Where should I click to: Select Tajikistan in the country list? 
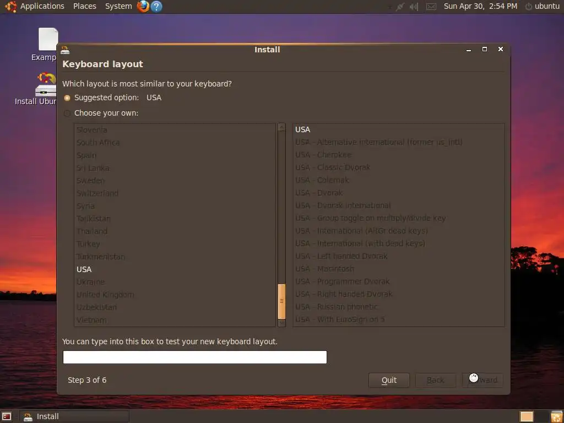click(x=175, y=219)
